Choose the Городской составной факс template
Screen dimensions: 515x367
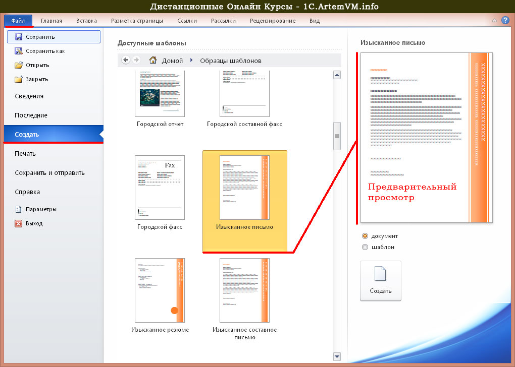tap(244, 99)
